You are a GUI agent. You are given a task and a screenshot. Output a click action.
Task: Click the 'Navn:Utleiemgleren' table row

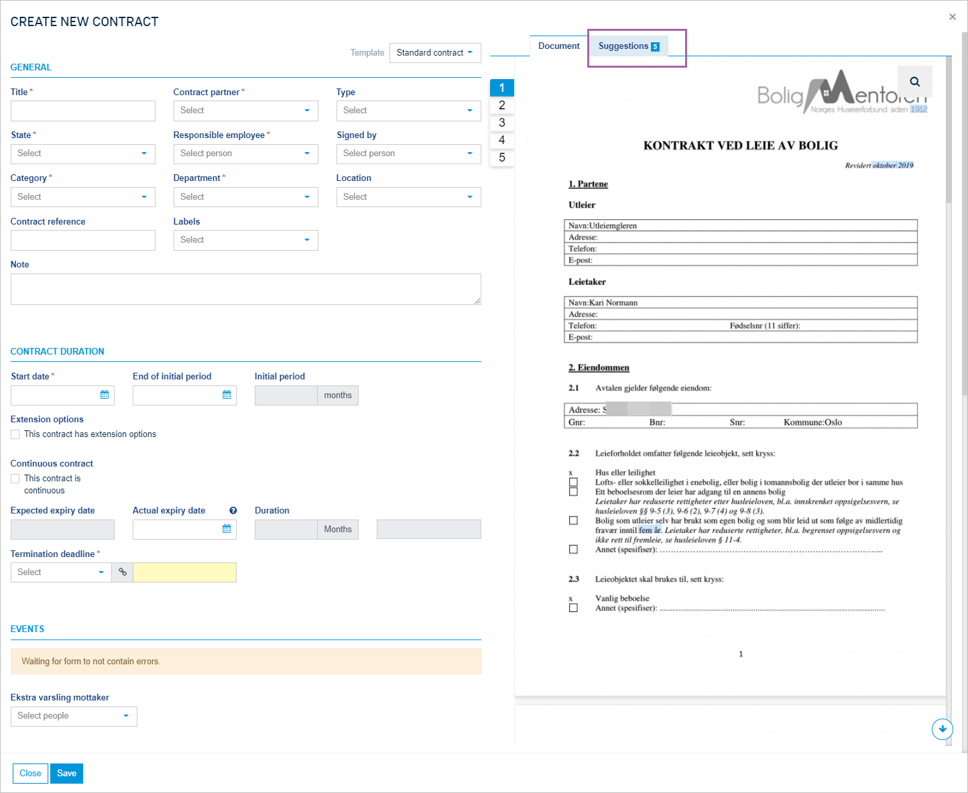(x=741, y=226)
